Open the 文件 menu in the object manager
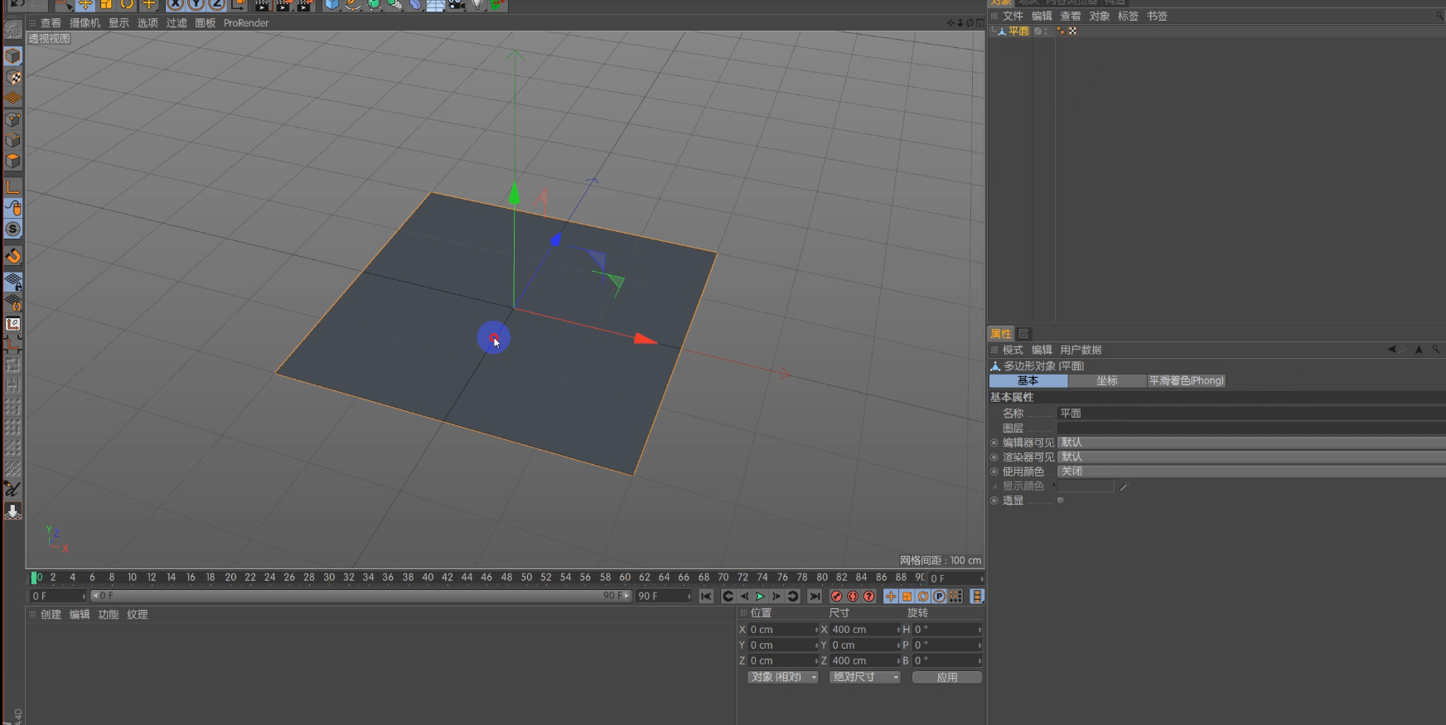 1013,16
